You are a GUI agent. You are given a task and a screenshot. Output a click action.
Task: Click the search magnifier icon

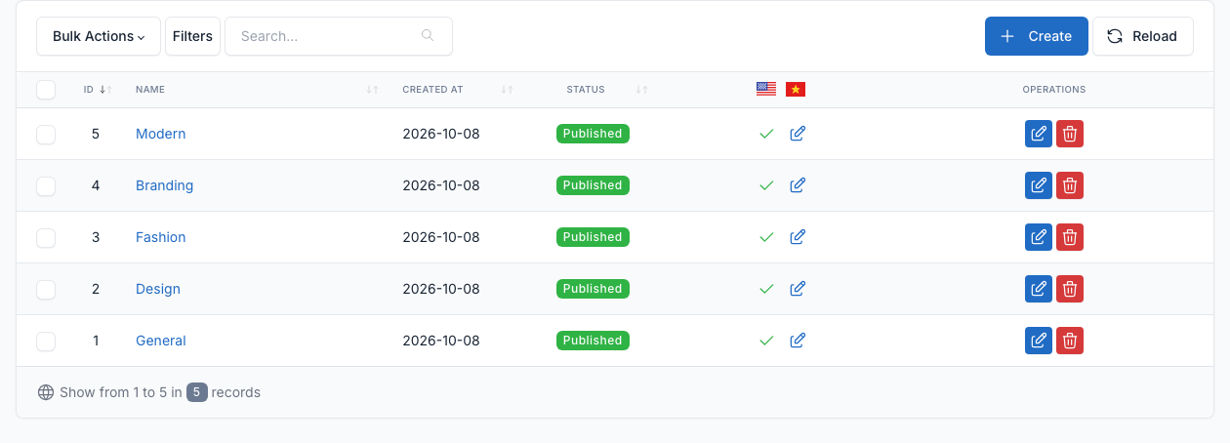pyautogui.click(x=428, y=36)
